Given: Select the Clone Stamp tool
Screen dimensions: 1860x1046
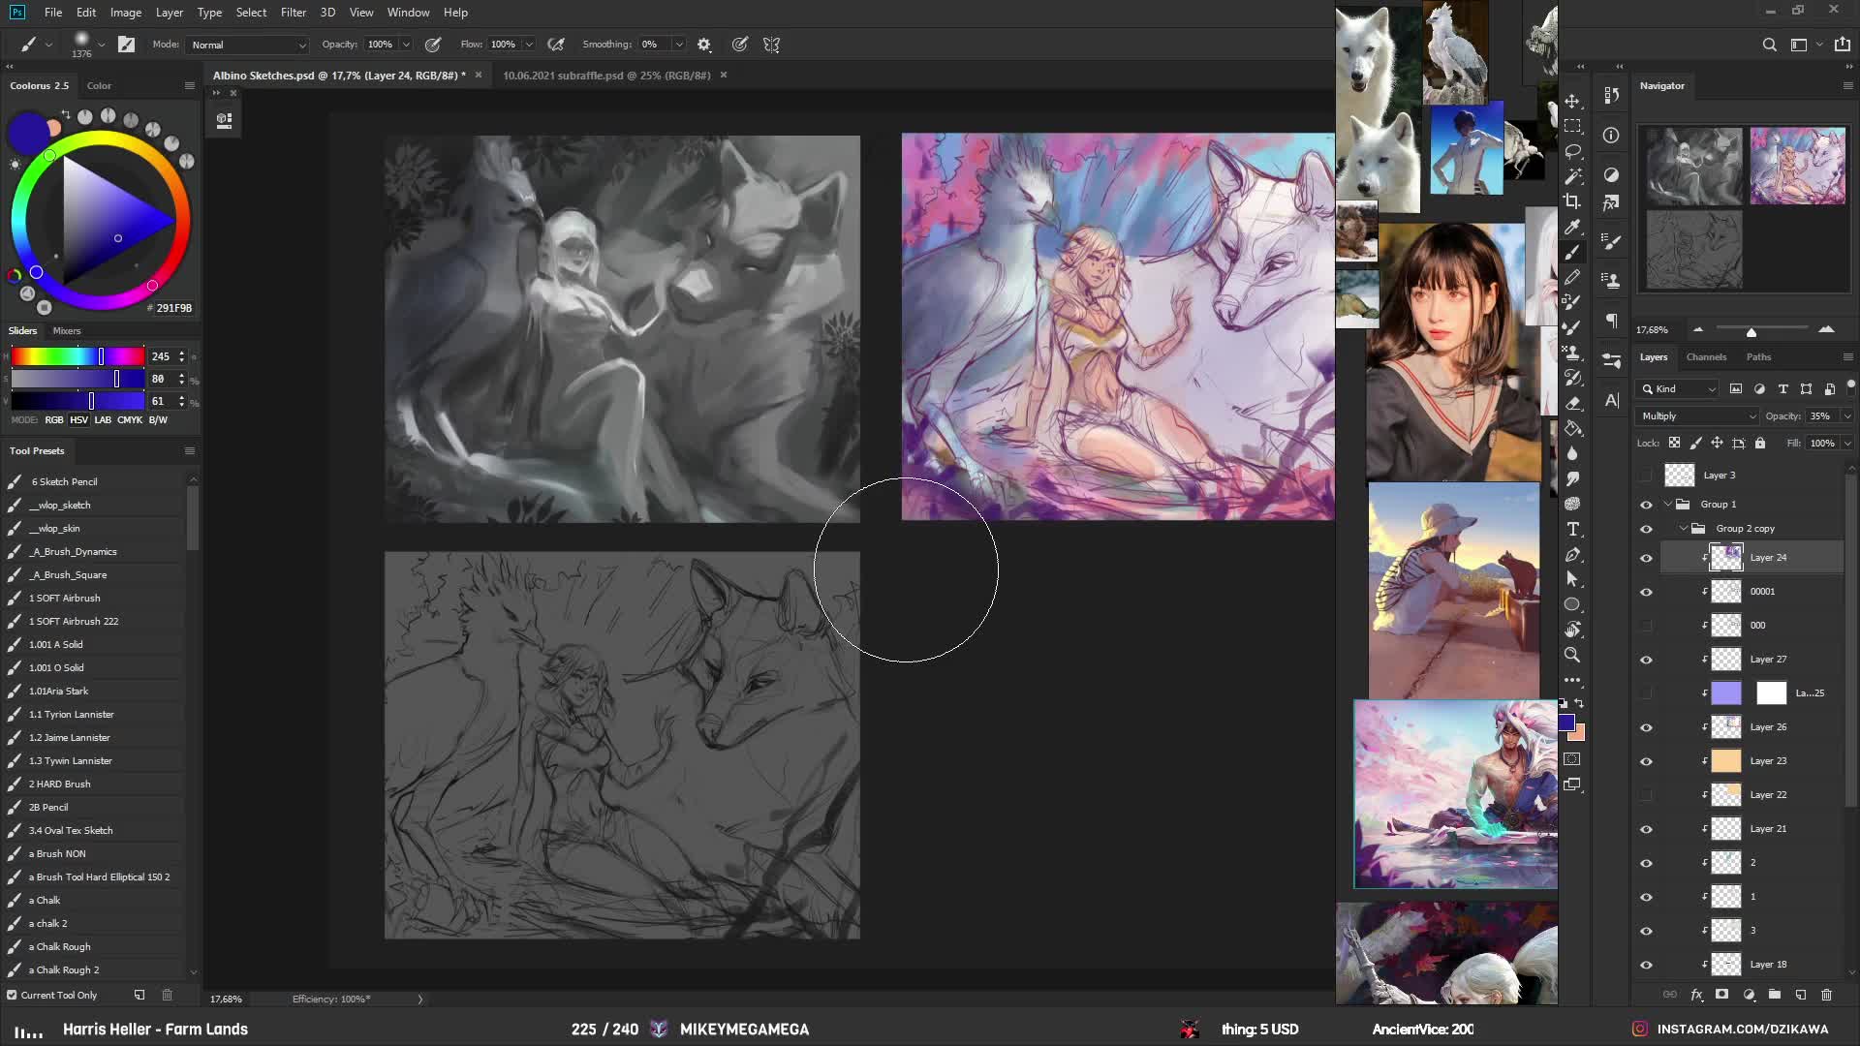Looking at the screenshot, I should pos(1572,353).
